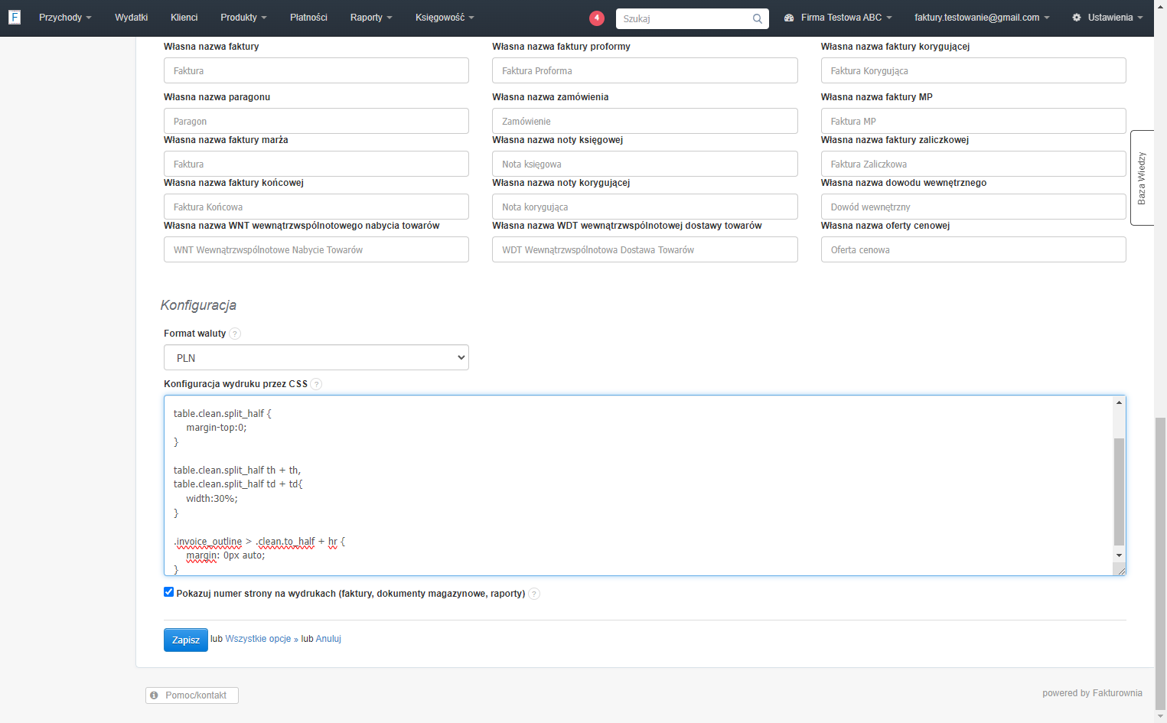Open the red notifications badge
The image size is (1167, 723).
[x=597, y=18]
